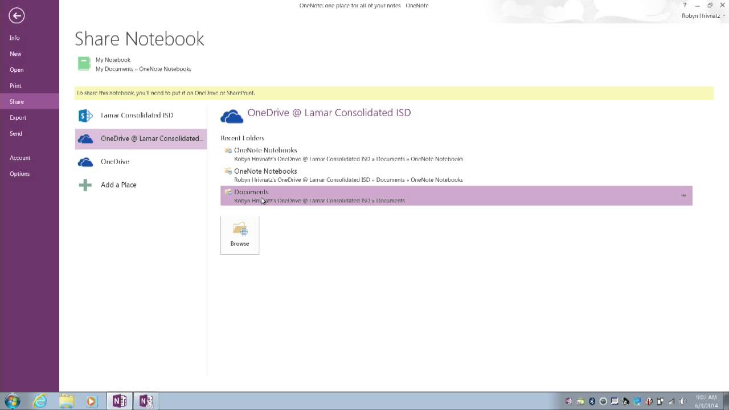The height and width of the screenshot is (410, 729).
Task: Go back using the back arrow
Action: tap(17, 16)
